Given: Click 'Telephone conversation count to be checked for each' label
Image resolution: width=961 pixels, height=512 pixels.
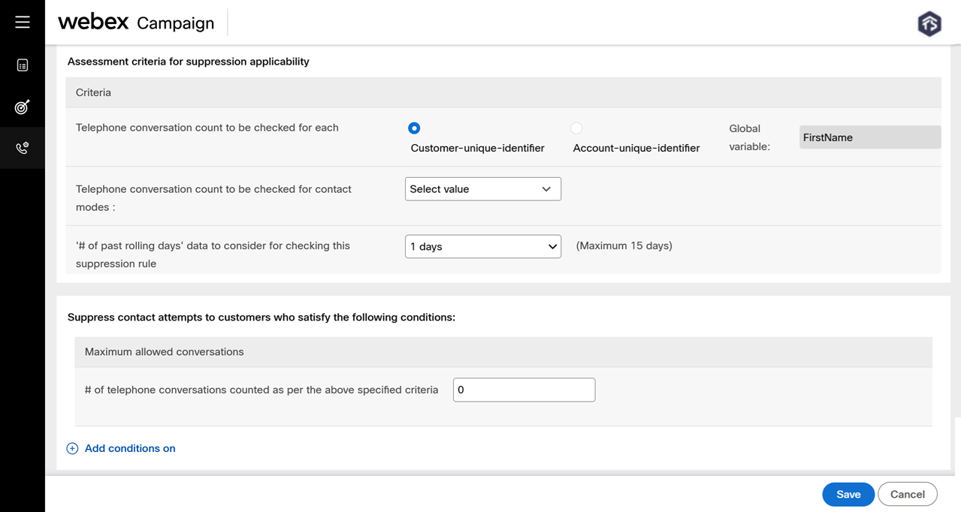Looking at the screenshot, I should click(x=207, y=128).
